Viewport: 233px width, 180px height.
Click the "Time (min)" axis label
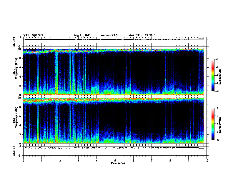(x=118, y=163)
